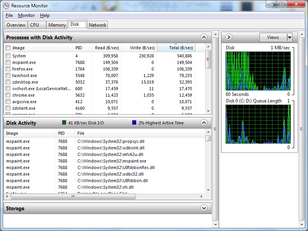Sort processes by Total (B/sec) column

point(176,48)
